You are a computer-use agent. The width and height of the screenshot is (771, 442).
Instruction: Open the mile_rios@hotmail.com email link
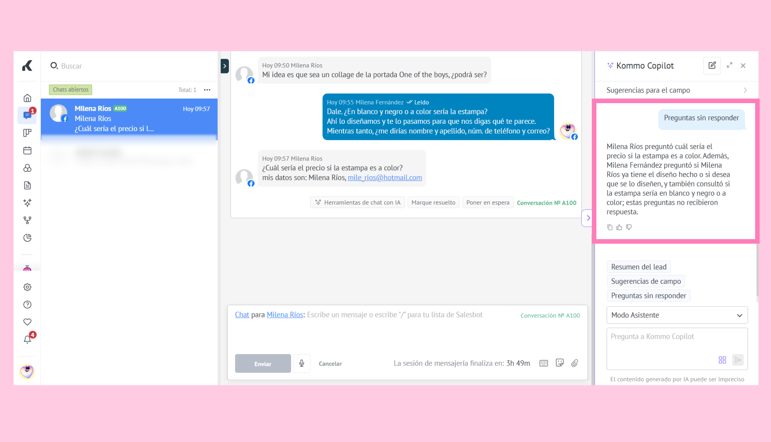point(385,178)
